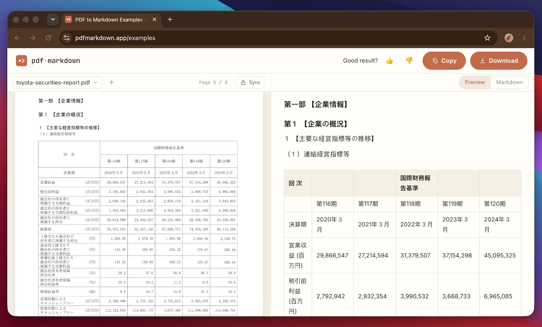Click the thumbs up good result icon
542x327 pixels.
390,61
